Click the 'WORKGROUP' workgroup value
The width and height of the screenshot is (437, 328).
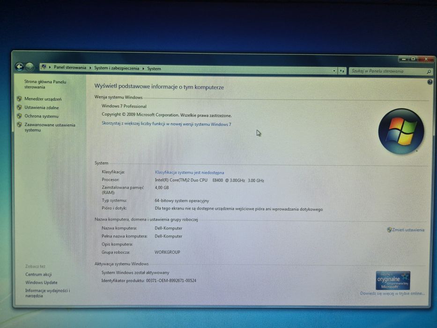pyautogui.click(x=167, y=252)
